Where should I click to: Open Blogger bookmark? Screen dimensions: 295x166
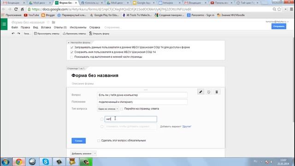[48, 15]
